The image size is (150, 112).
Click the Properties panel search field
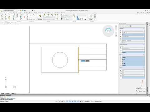click(132, 24)
